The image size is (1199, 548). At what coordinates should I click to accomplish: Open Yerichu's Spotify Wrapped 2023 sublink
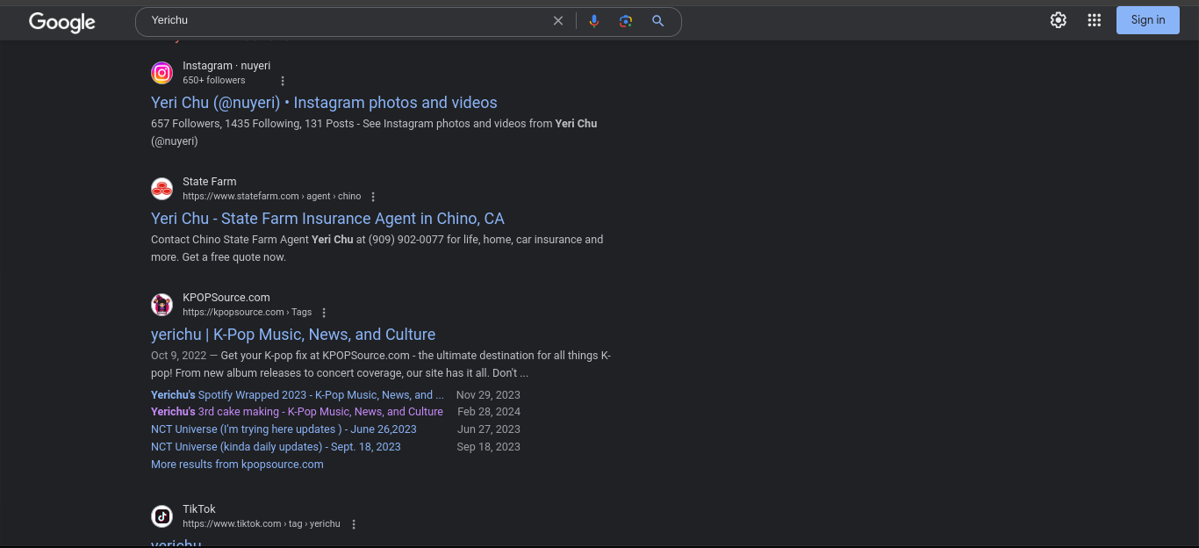click(298, 395)
